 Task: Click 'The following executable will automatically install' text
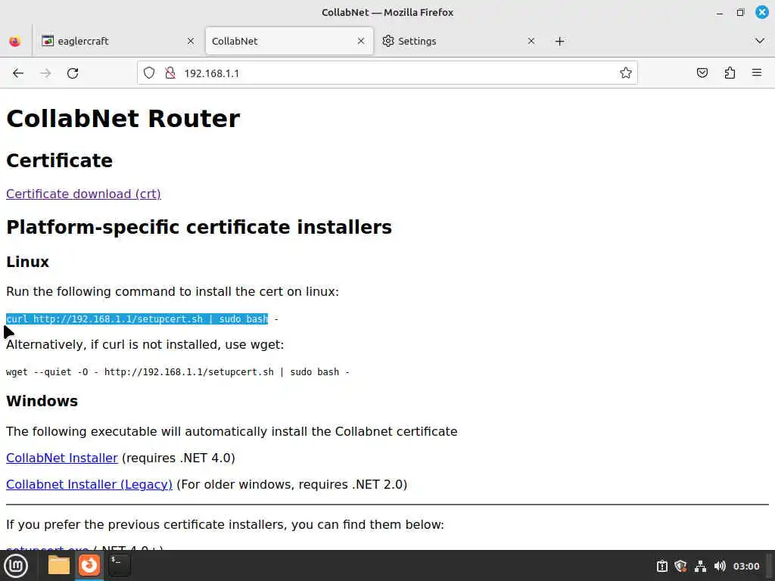click(232, 431)
